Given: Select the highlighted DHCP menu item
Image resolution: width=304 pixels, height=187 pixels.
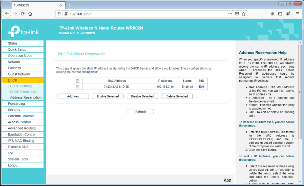Looking at the screenshot, I should 23,80.
